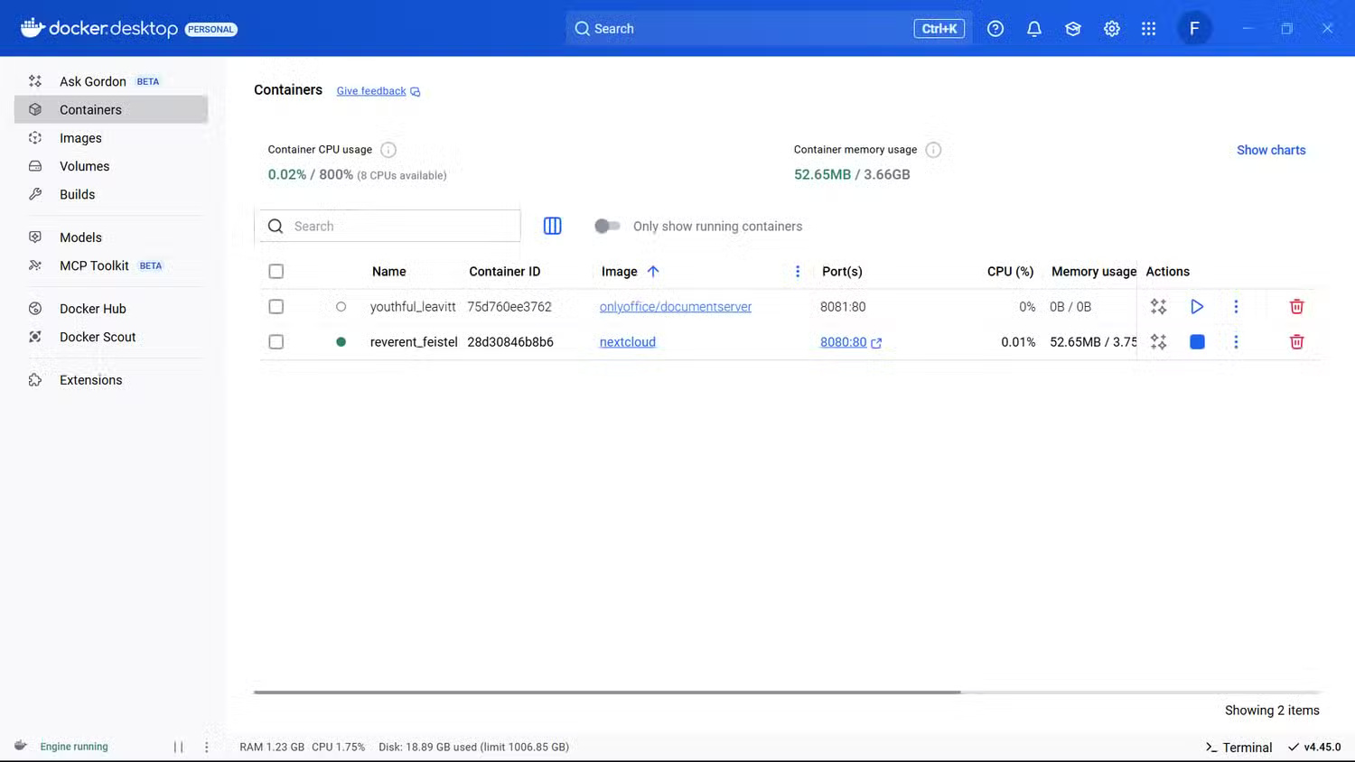This screenshot has height=762, width=1355.
Task: Open Volumes section in the sidebar
Action: click(x=84, y=166)
